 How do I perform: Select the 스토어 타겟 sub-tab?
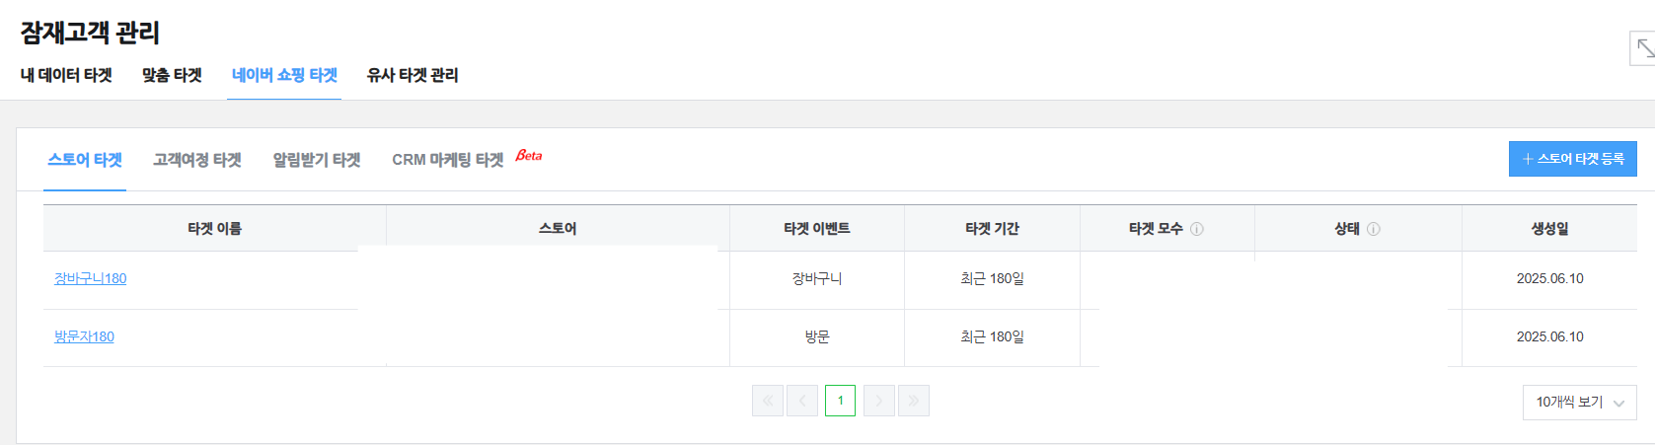pyautogui.click(x=85, y=160)
